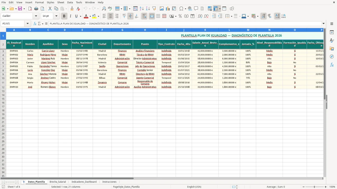Screen dimensions: 337x189
Task: Click Background Color yellow swatch
Action: pyautogui.click(x=94, y=16)
